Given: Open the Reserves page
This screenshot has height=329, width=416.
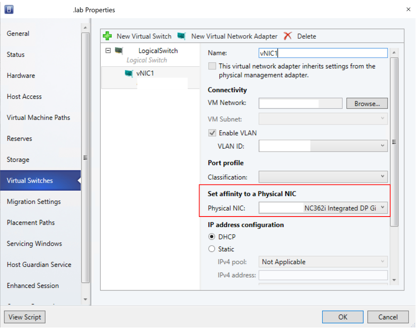Looking at the screenshot, I should pyautogui.click(x=40, y=138).
